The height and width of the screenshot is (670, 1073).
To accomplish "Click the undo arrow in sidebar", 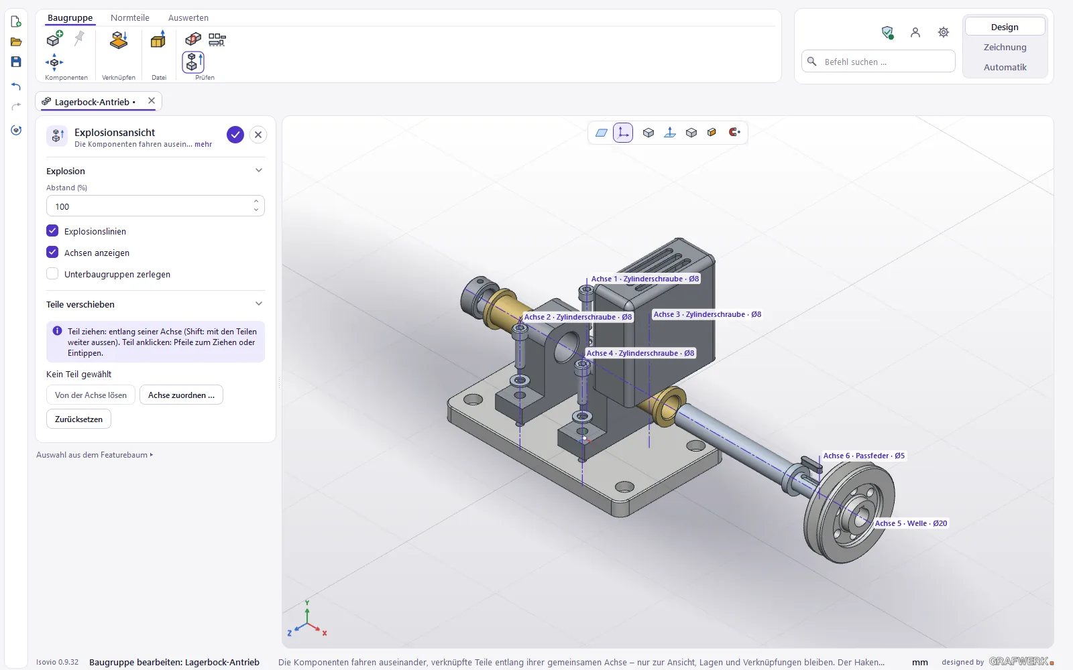I will [x=16, y=86].
